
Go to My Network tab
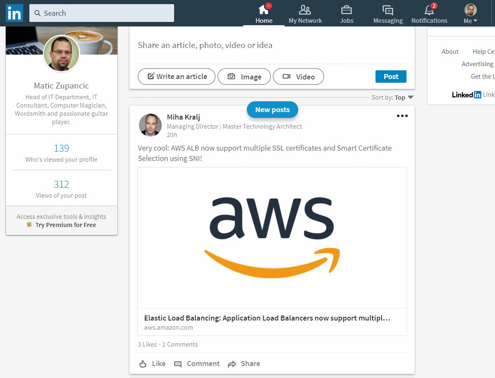305,14
